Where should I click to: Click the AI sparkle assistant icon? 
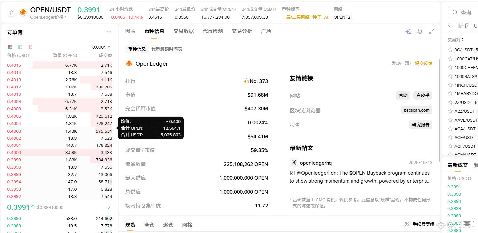pyautogui.click(x=408, y=31)
